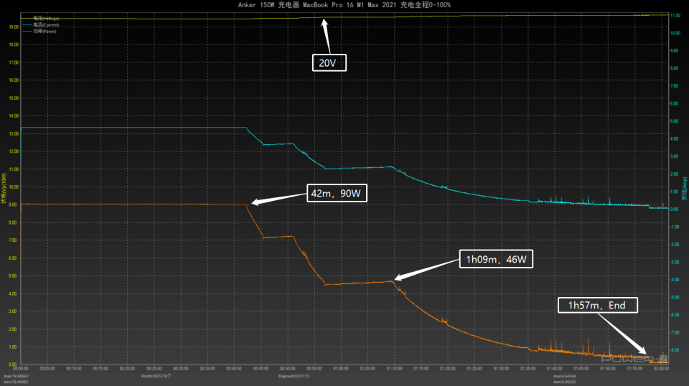Click the left axis title label
This screenshot has height=386, width=689.
(x=4, y=189)
